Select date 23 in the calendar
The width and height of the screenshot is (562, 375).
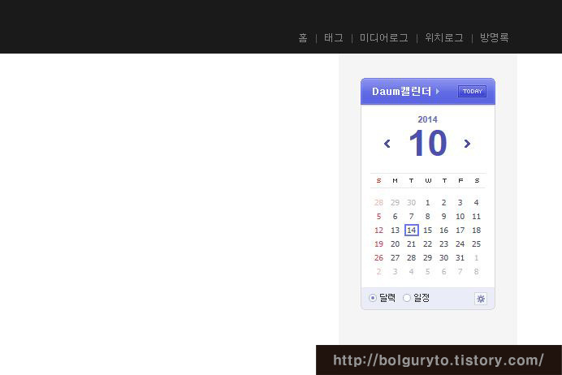[x=443, y=244]
